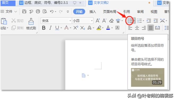Toggle Italic formatting
The width and height of the screenshot is (176, 101).
[50, 28]
